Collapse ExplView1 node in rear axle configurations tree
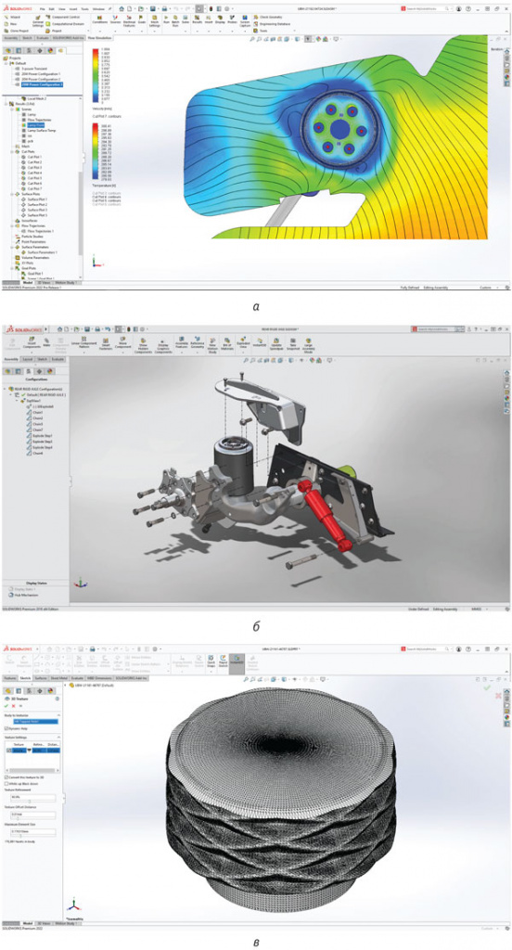Image resolution: width=512 pixels, height=950 pixels. coord(17,401)
